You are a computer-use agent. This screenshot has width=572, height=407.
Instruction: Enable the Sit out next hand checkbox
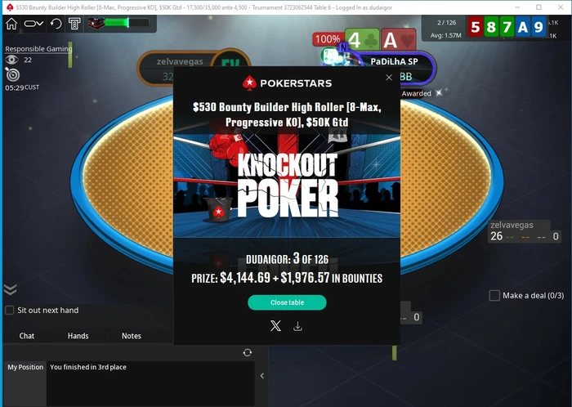pyautogui.click(x=10, y=311)
